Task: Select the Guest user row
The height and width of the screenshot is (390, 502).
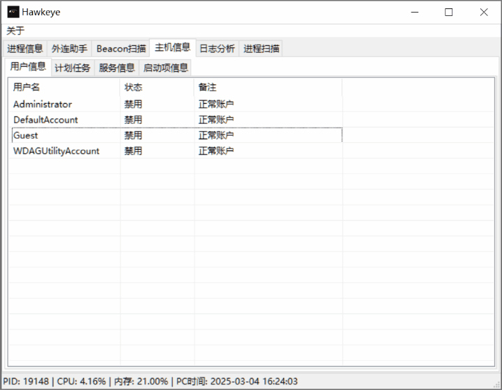Action: click(x=176, y=135)
